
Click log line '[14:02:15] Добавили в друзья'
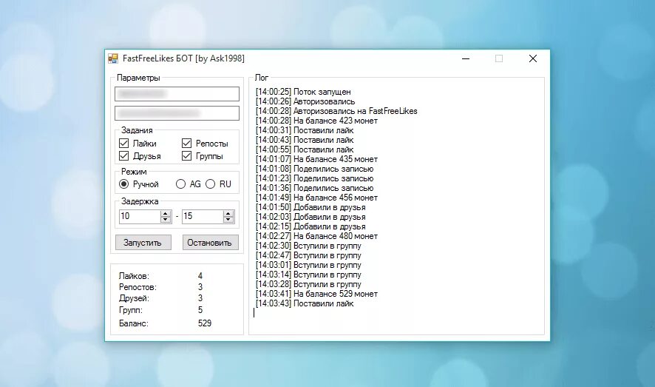(x=310, y=226)
